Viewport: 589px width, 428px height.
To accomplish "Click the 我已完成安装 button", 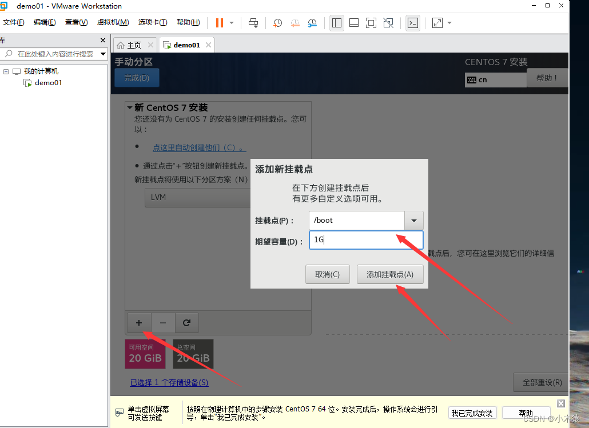I will 472,413.
